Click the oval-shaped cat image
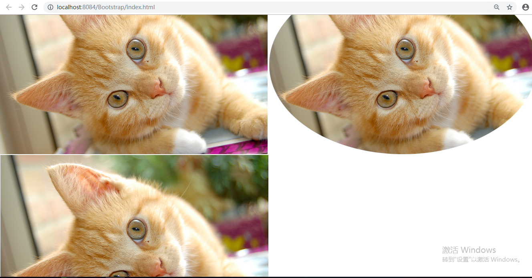532x278 pixels. click(401, 84)
